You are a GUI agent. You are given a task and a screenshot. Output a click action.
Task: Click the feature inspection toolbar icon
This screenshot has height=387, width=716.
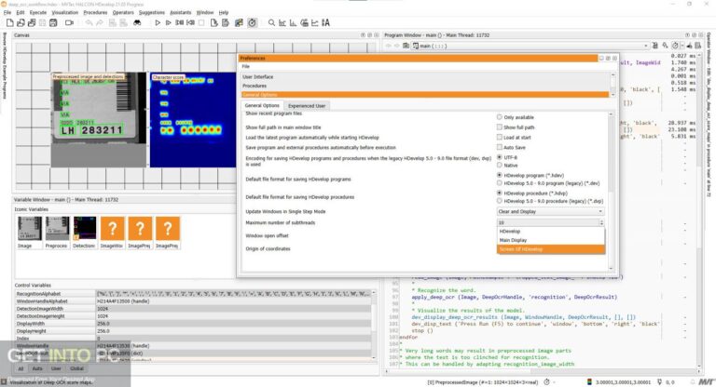click(304, 22)
